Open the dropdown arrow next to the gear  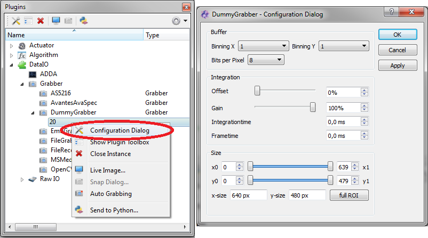[x=186, y=21]
